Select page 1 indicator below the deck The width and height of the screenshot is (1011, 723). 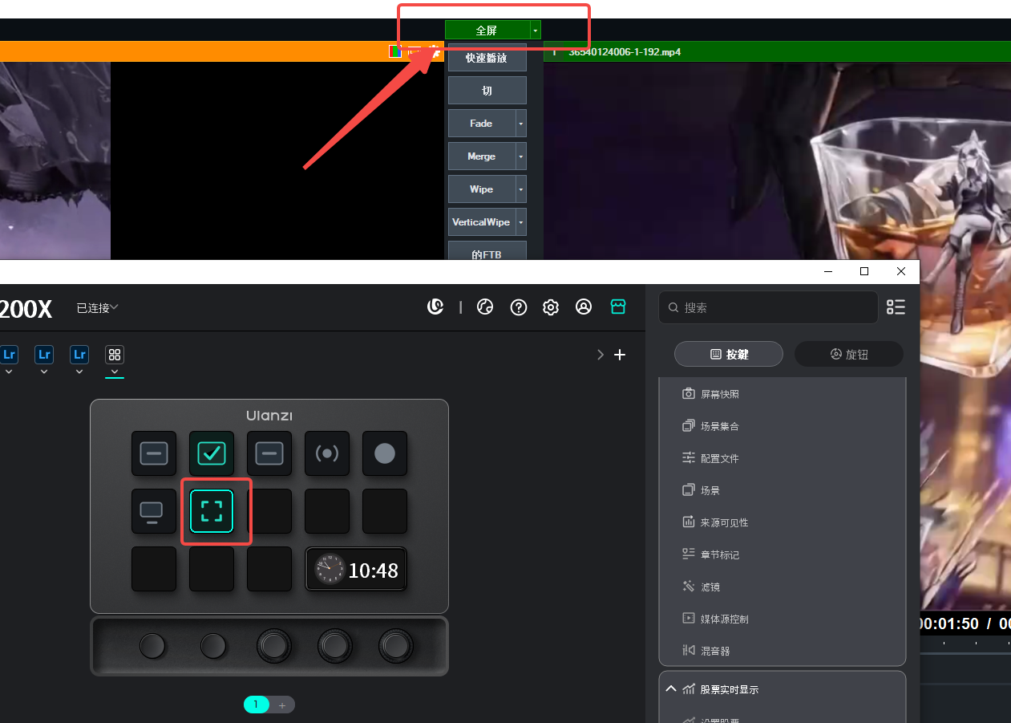point(257,705)
